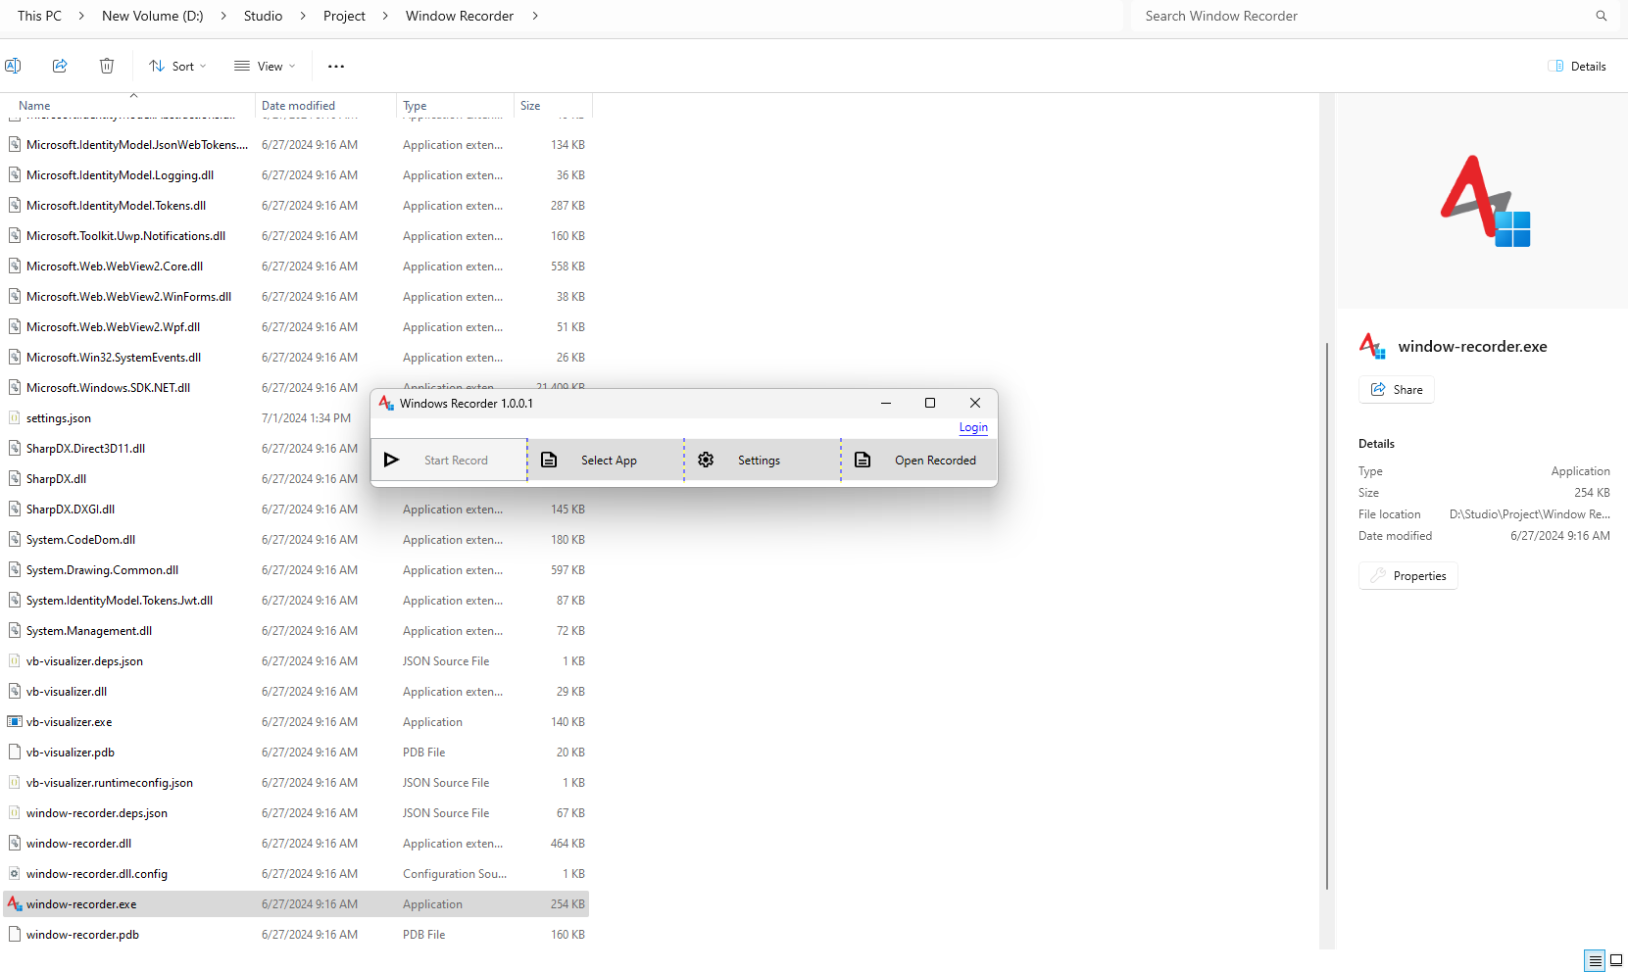Click the Share icon in Explorer toolbar
This screenshot has width=1628, height=972.
pos(60,66)
